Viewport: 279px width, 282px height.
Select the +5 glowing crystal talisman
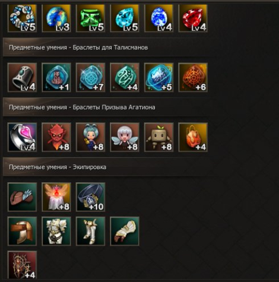158,78
